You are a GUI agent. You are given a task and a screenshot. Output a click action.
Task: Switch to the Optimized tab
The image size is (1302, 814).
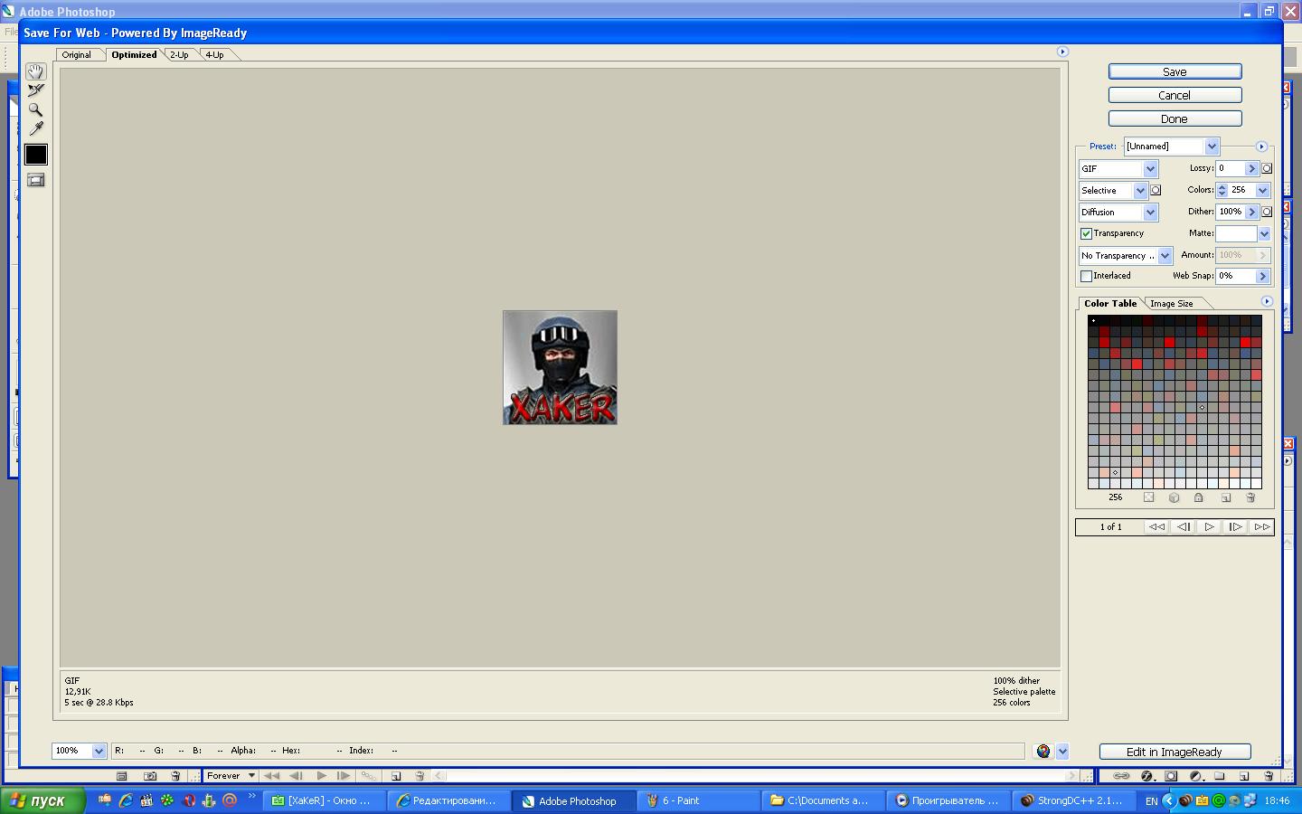[x=134, y=54]
